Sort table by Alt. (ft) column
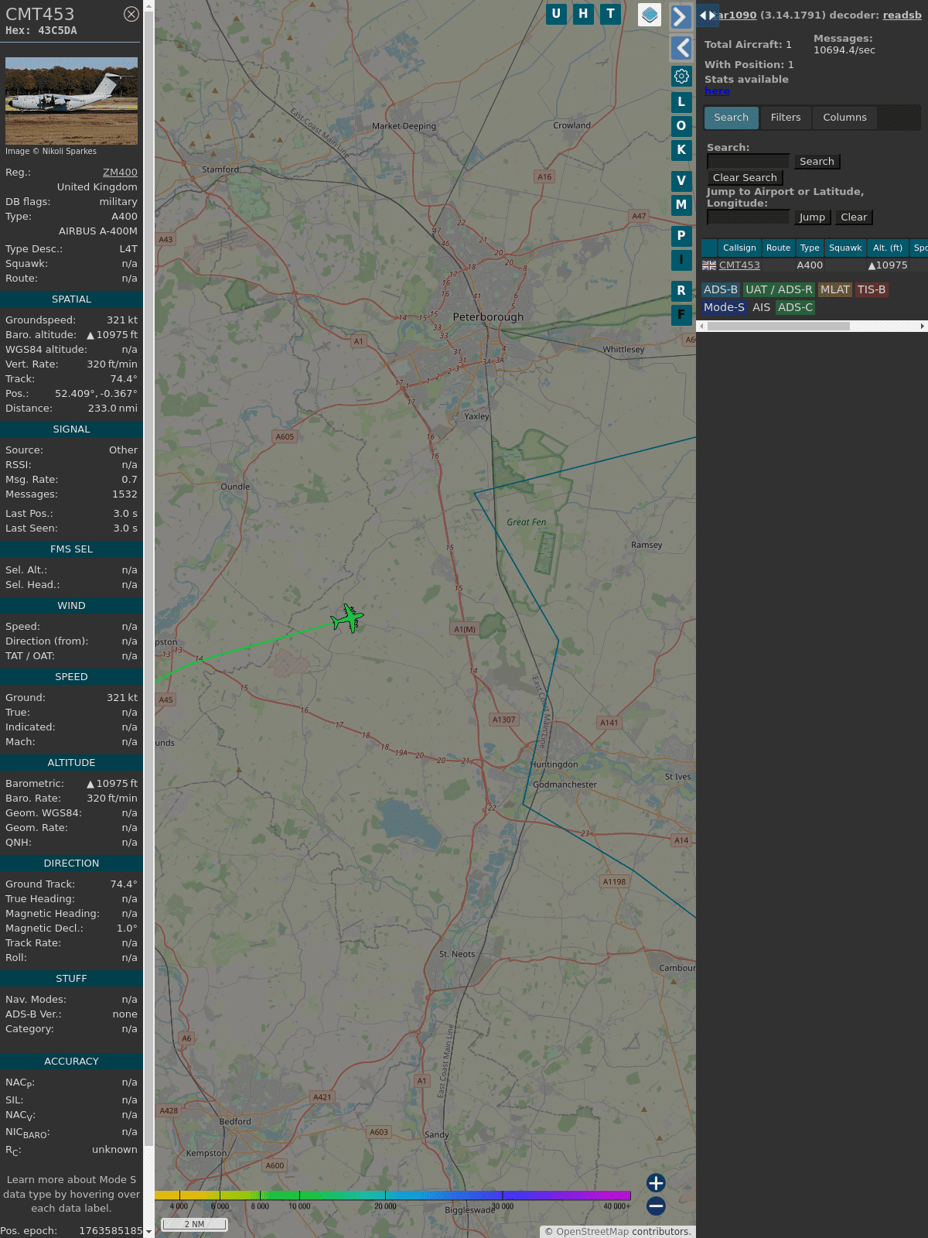The image size is (928, 1238). (888, 248)
